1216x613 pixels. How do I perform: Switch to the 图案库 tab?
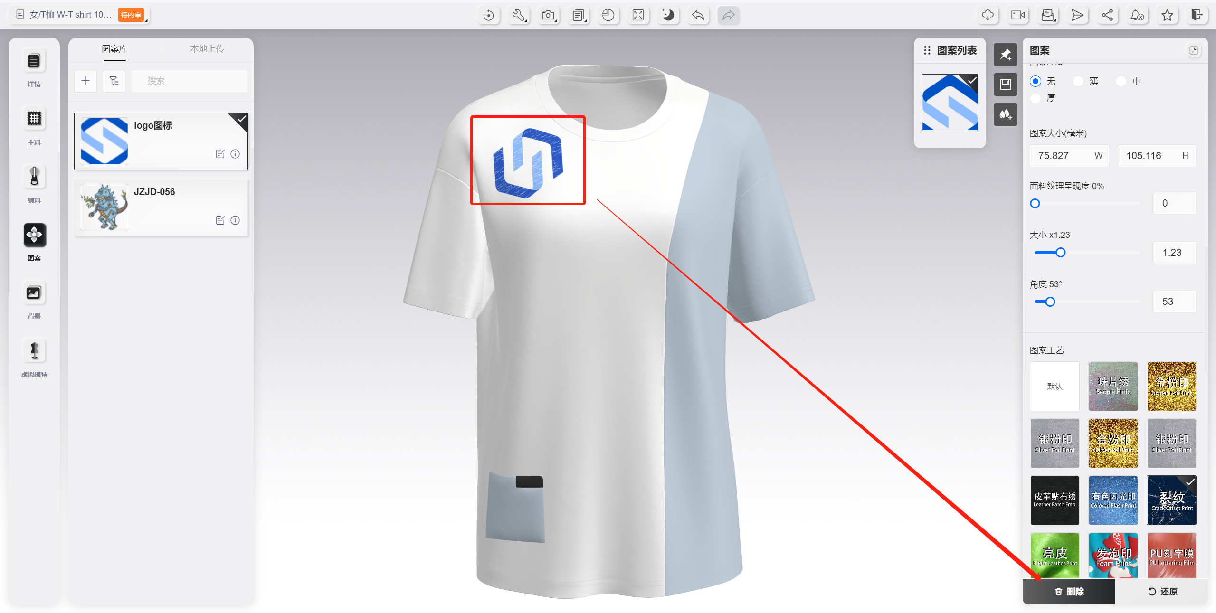[114, 49]
